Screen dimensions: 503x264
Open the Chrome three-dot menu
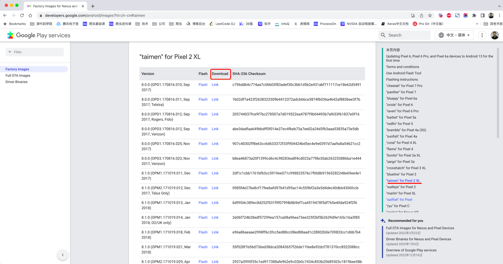coord(499,16)
